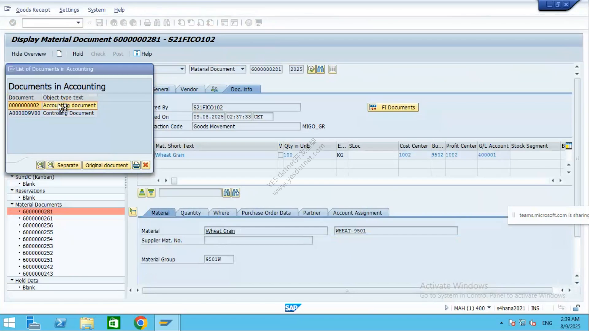Switch to the Purchase Order Data tab
This screenshot has height=331, width=589.
coord(266,213)
